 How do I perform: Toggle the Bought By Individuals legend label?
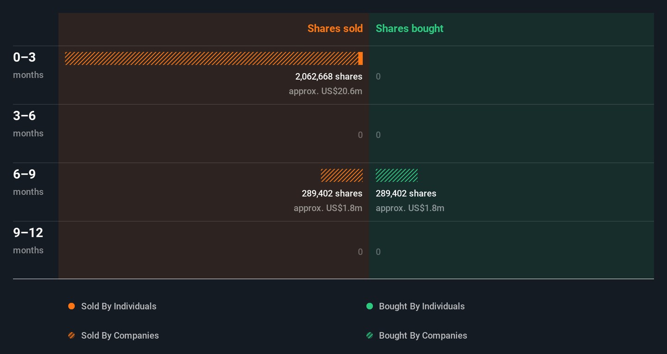(422, 306)
